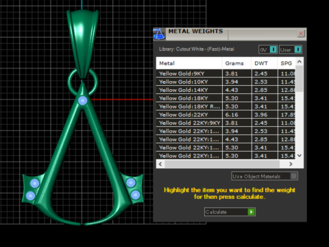
Task: Toggle Use Object Materials option
Action: (265, 176)
